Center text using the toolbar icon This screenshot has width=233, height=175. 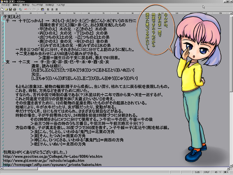[x=52, y=9]
